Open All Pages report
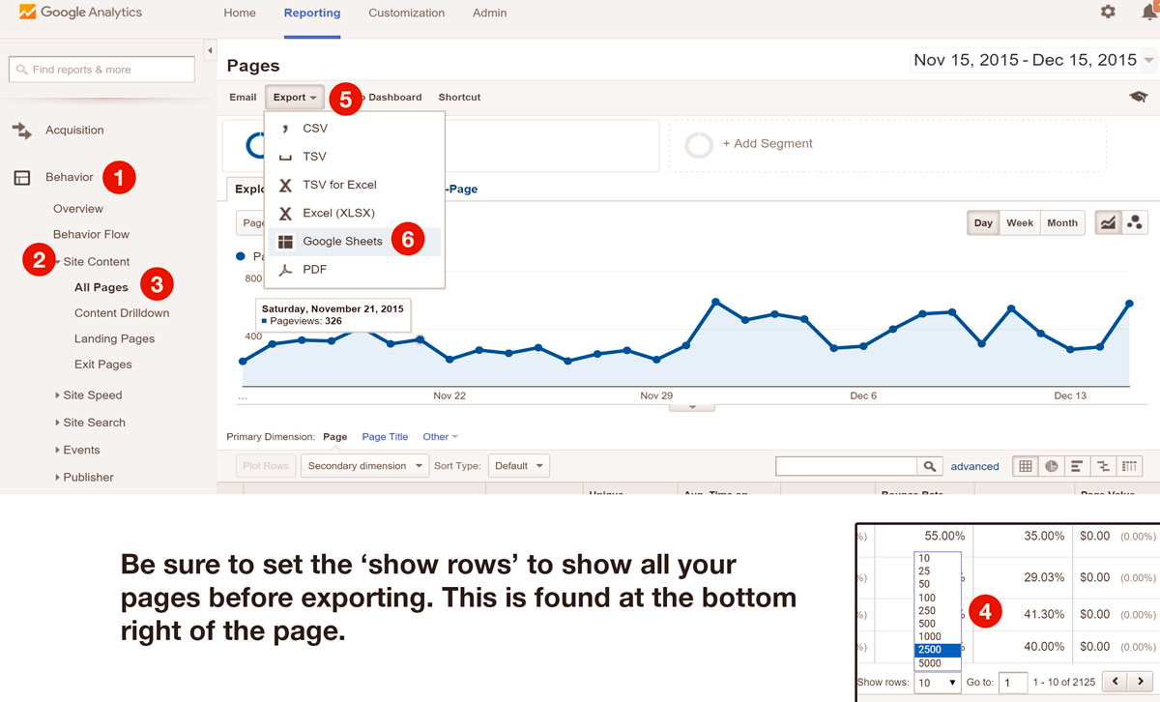 101,287
